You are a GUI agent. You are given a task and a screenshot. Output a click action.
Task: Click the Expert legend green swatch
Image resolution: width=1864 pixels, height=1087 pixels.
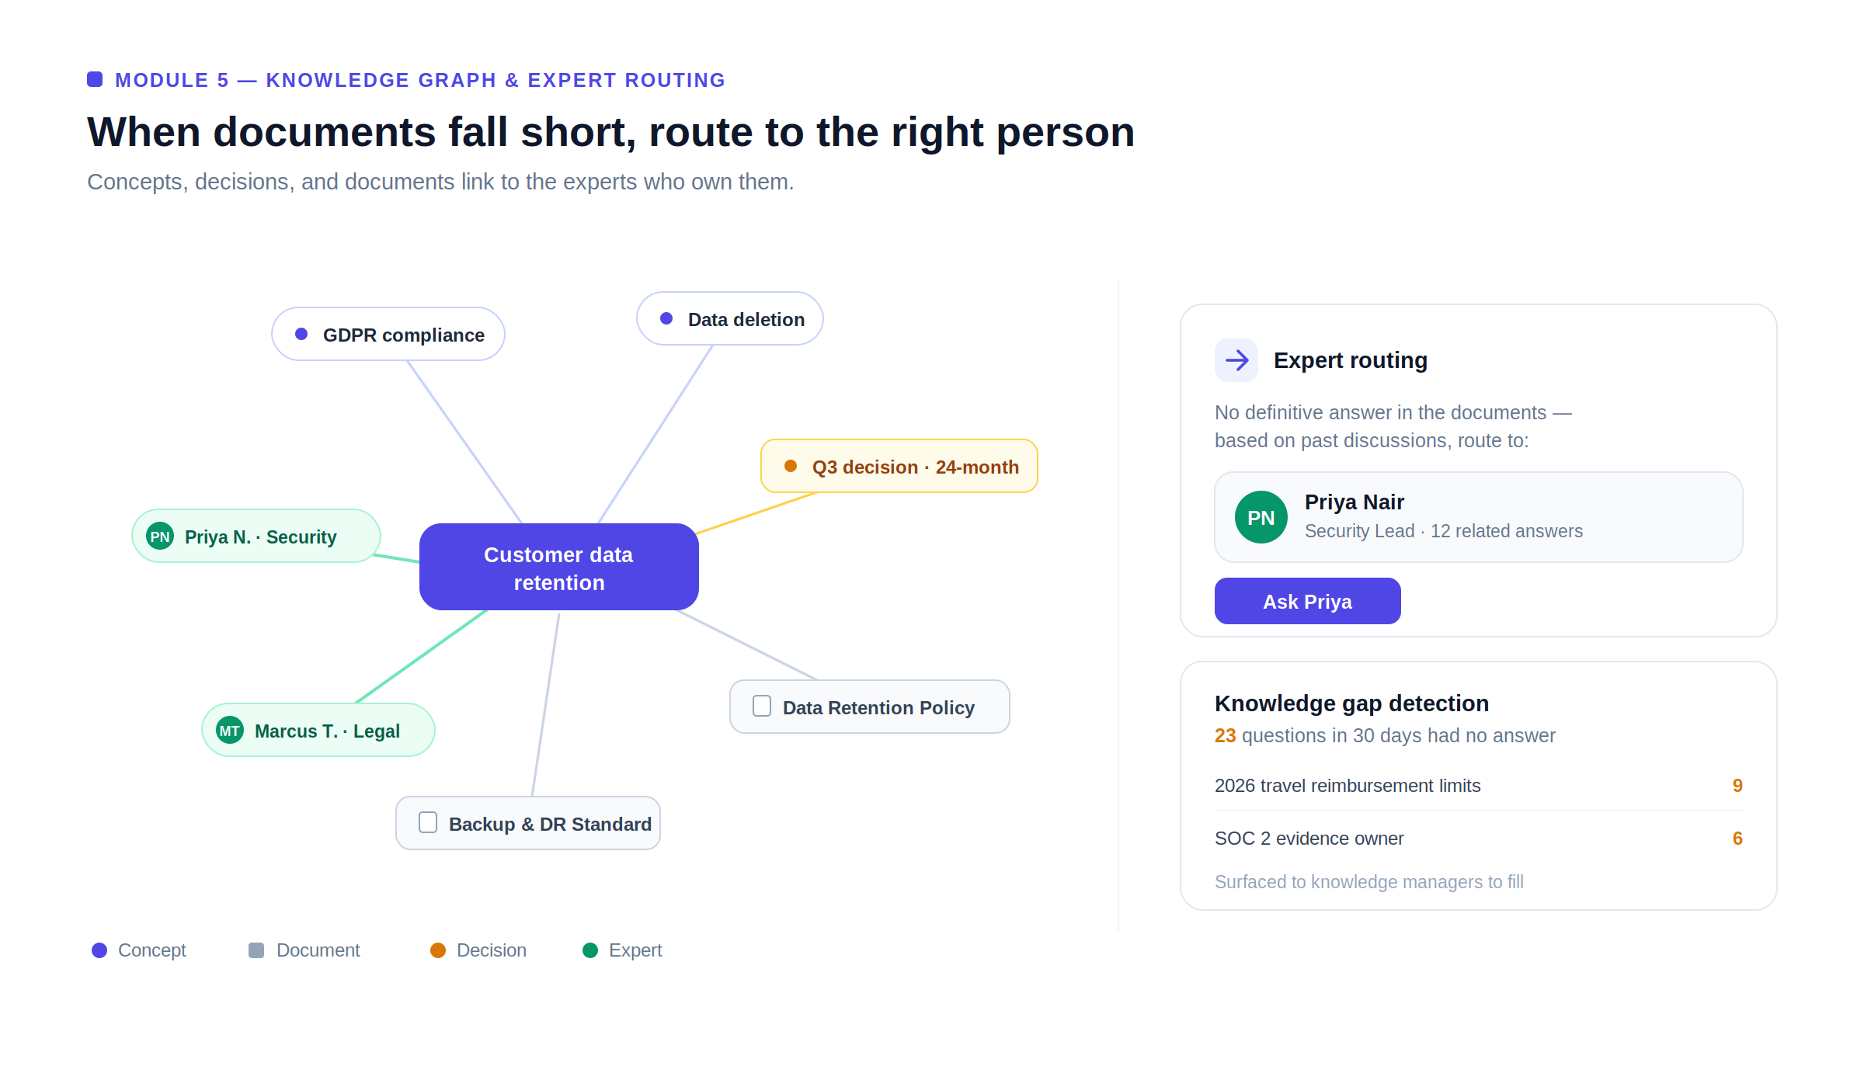(x=590, y=950)
